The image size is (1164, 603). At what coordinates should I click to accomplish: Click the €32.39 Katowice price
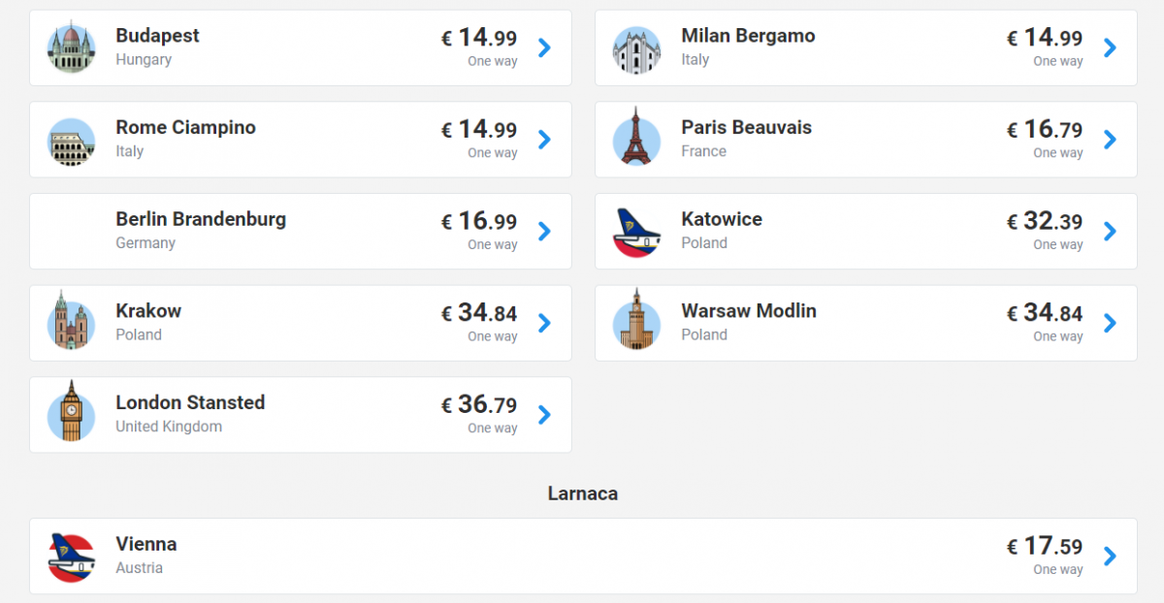1045,221
